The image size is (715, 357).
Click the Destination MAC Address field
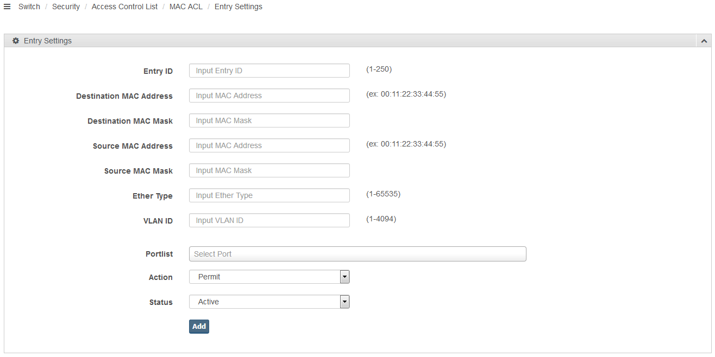tap(269, 95)
